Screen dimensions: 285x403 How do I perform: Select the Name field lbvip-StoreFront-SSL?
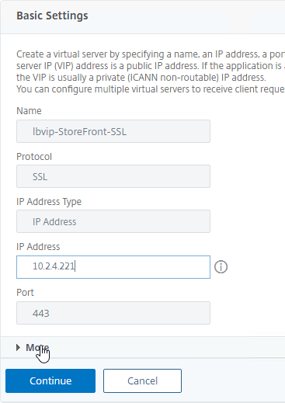[x=113, y=131]
